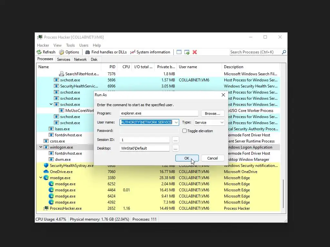Click the Search Processes field
The image size is (330, 247).
256,52
